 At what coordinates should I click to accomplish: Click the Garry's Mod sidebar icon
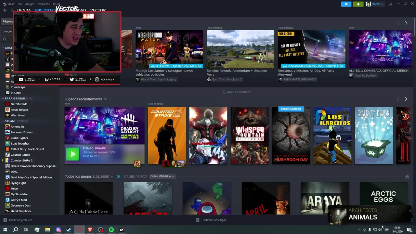pos(7,200)
